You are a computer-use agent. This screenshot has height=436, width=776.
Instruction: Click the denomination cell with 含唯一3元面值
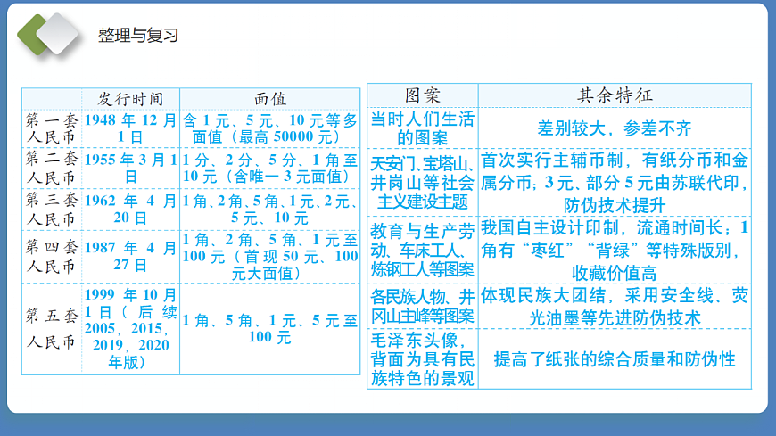(x=269, y=169)
